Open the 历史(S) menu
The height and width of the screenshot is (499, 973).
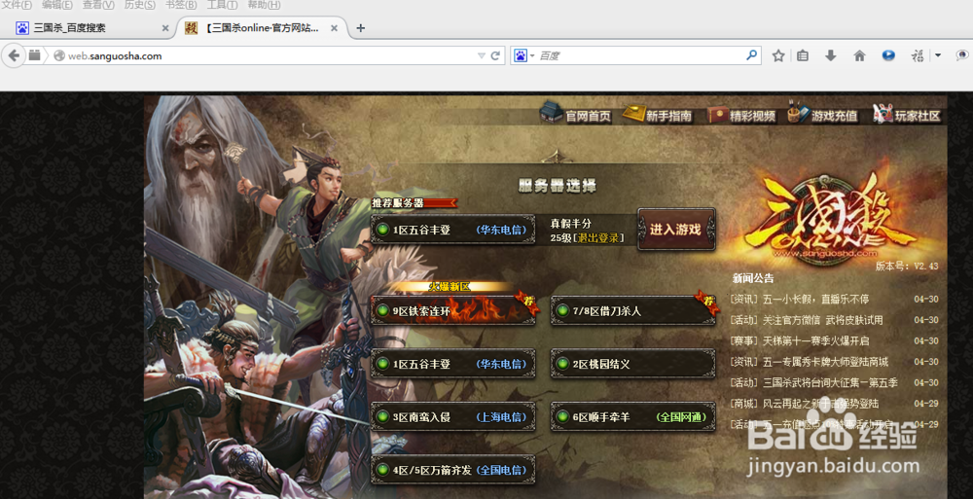pyautogui.click(x=139, y=5)
